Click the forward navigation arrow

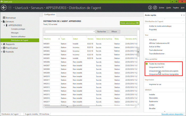pos(10,8)
